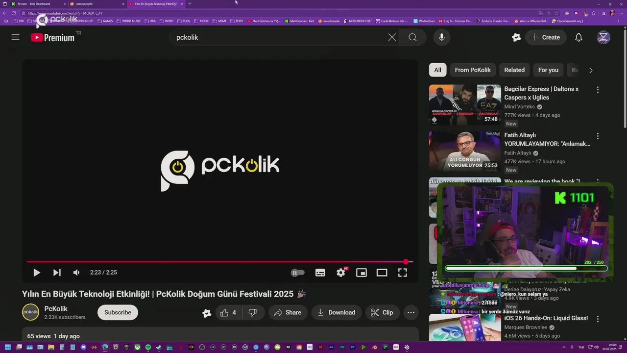Open Discord from the taskbar
The image size is (627, 353).
(83, 347)
